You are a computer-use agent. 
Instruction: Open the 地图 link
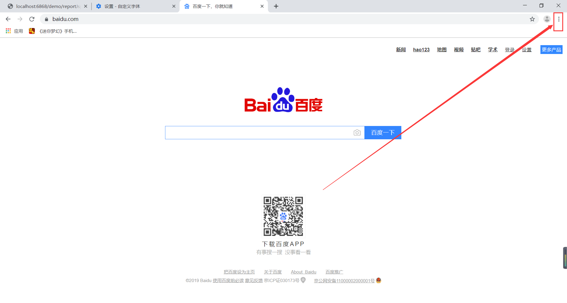pyautogui.click(x=442, y=50)
